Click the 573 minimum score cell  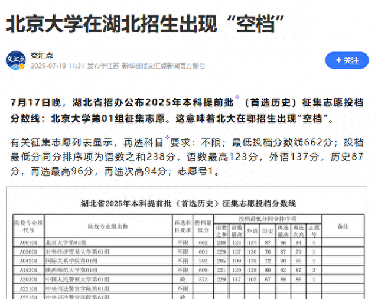tap(203, 279)
